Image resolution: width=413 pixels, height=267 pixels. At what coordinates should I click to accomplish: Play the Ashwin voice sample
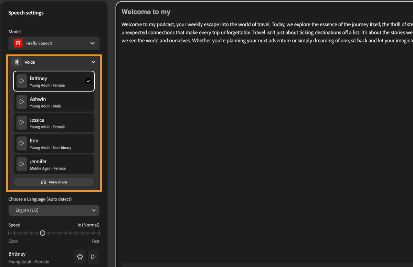tap(21, 102)
